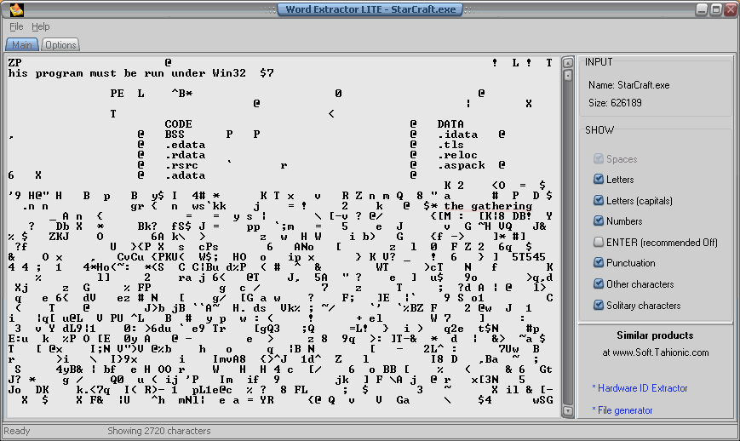Click the 'Ready' status text
740x441 pixels.
pos(17,431)
